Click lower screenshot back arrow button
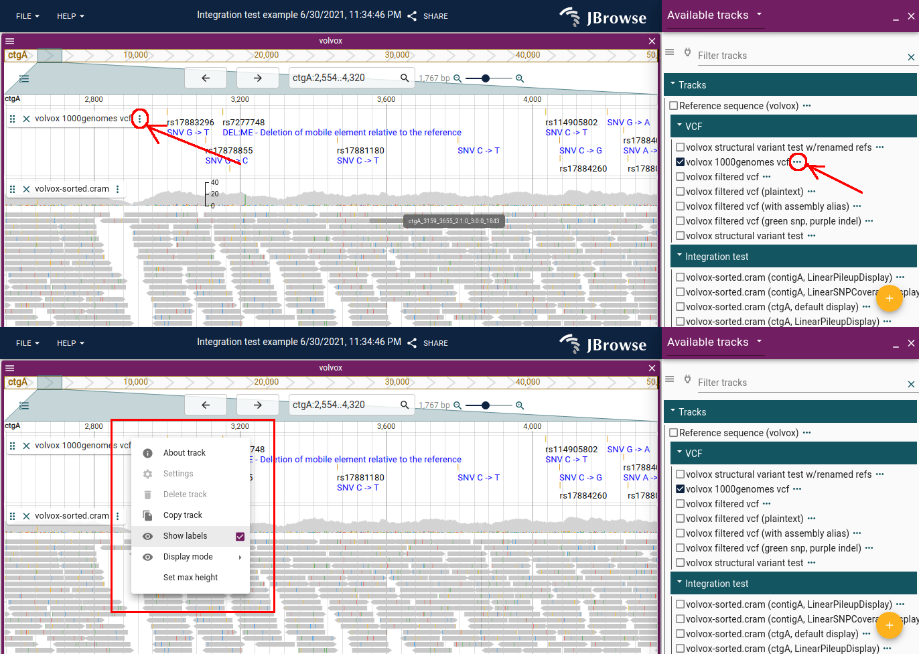This screenshot has width=919, height=654. [x=206, y=405]
